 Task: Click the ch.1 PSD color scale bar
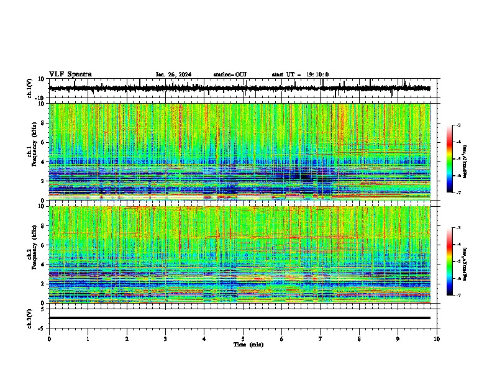pyautogui.click(x=449, y=159)
